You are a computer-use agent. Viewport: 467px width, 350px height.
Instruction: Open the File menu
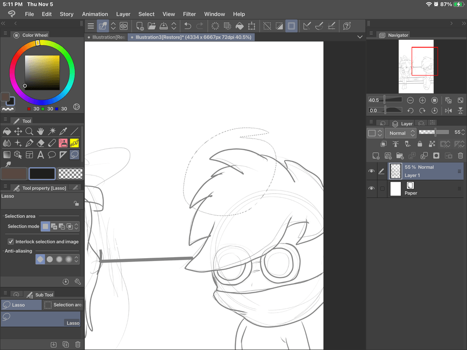(29, 14)
